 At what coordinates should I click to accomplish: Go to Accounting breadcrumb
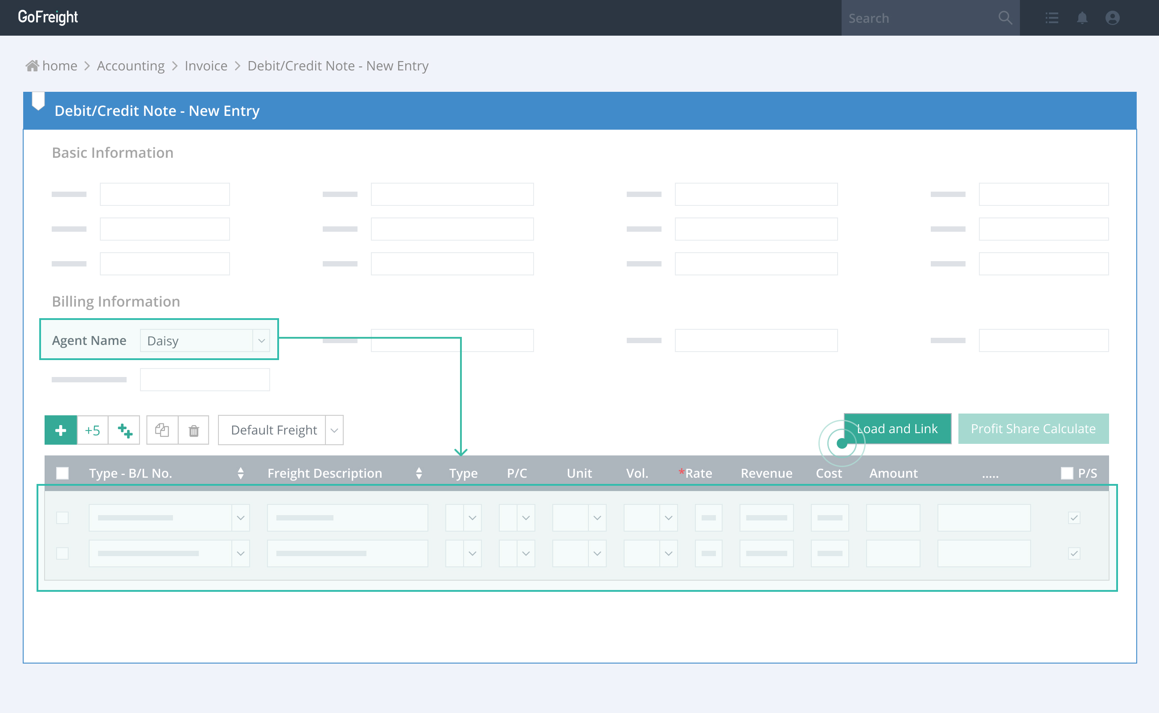(131, 66)
